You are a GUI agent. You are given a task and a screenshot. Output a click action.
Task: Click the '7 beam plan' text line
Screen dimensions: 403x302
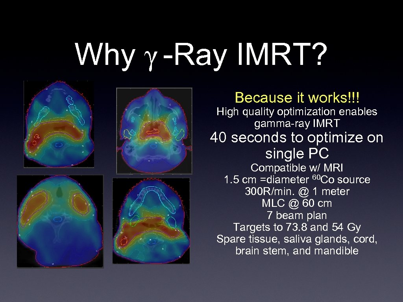pos(297,215)
